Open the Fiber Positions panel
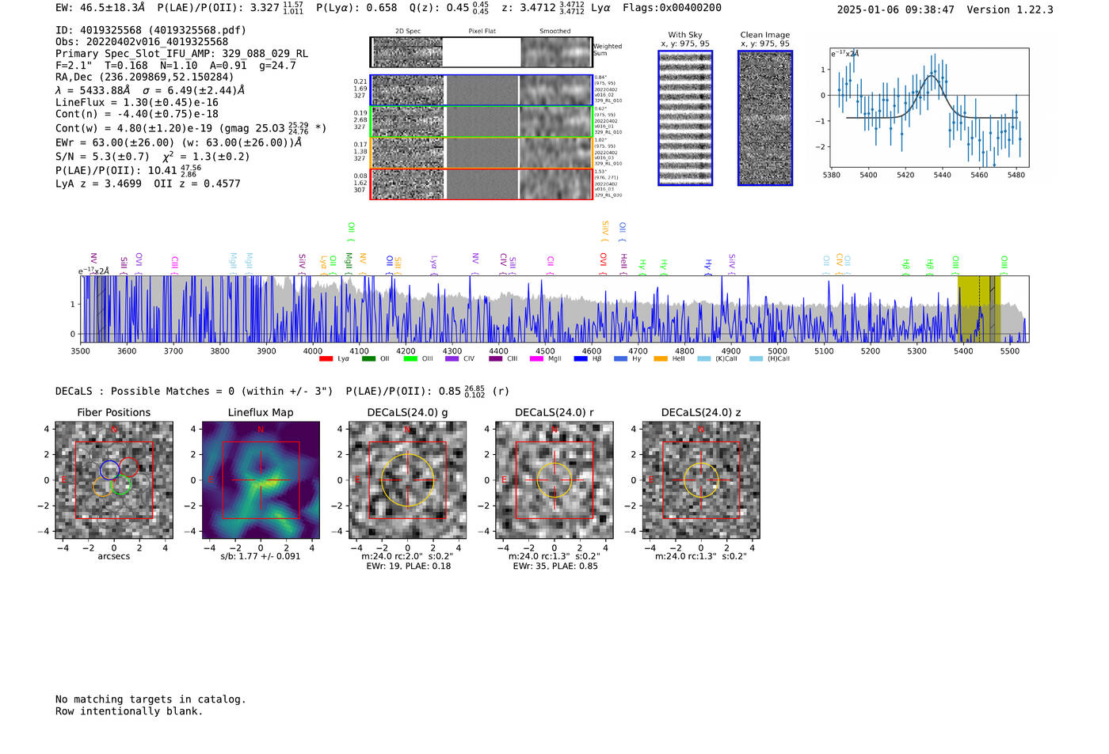This screenshot has width=1109, height=754. (114, 480)
